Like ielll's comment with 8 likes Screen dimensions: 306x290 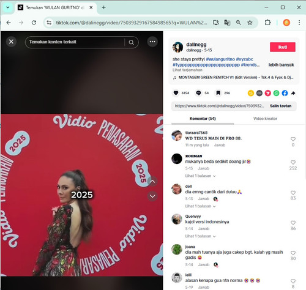click(x=293, y=281)
